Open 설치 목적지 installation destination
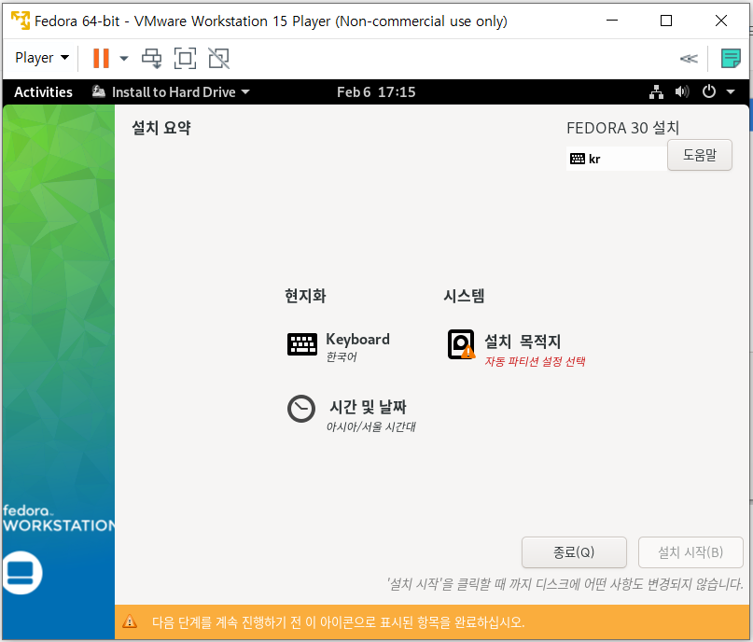This screenshot has height=642, width=753. (x=516, y=349)
